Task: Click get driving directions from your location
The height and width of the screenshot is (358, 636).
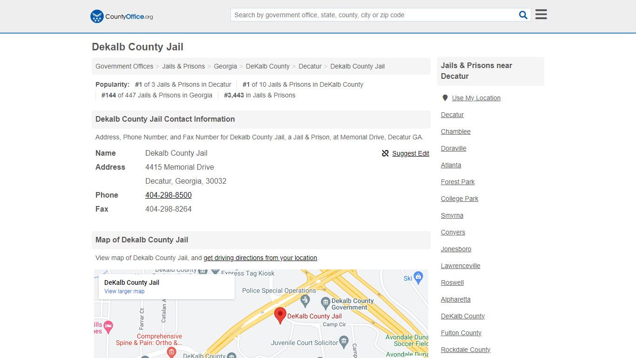Action: tap(260, 258)
